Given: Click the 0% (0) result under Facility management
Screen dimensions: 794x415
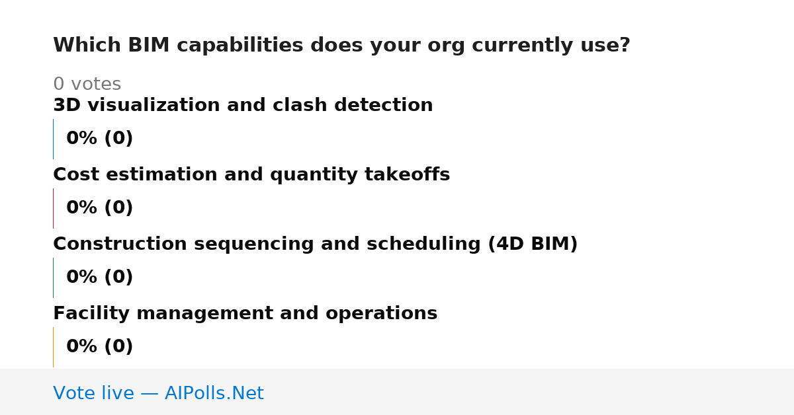Looking at the screenshot, I should 99,347.
